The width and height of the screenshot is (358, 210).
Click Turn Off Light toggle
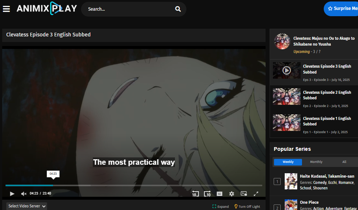247,207
